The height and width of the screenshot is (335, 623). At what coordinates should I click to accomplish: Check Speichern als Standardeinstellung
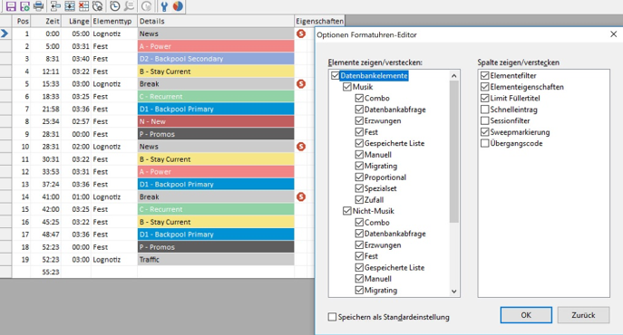click(332, 317)
